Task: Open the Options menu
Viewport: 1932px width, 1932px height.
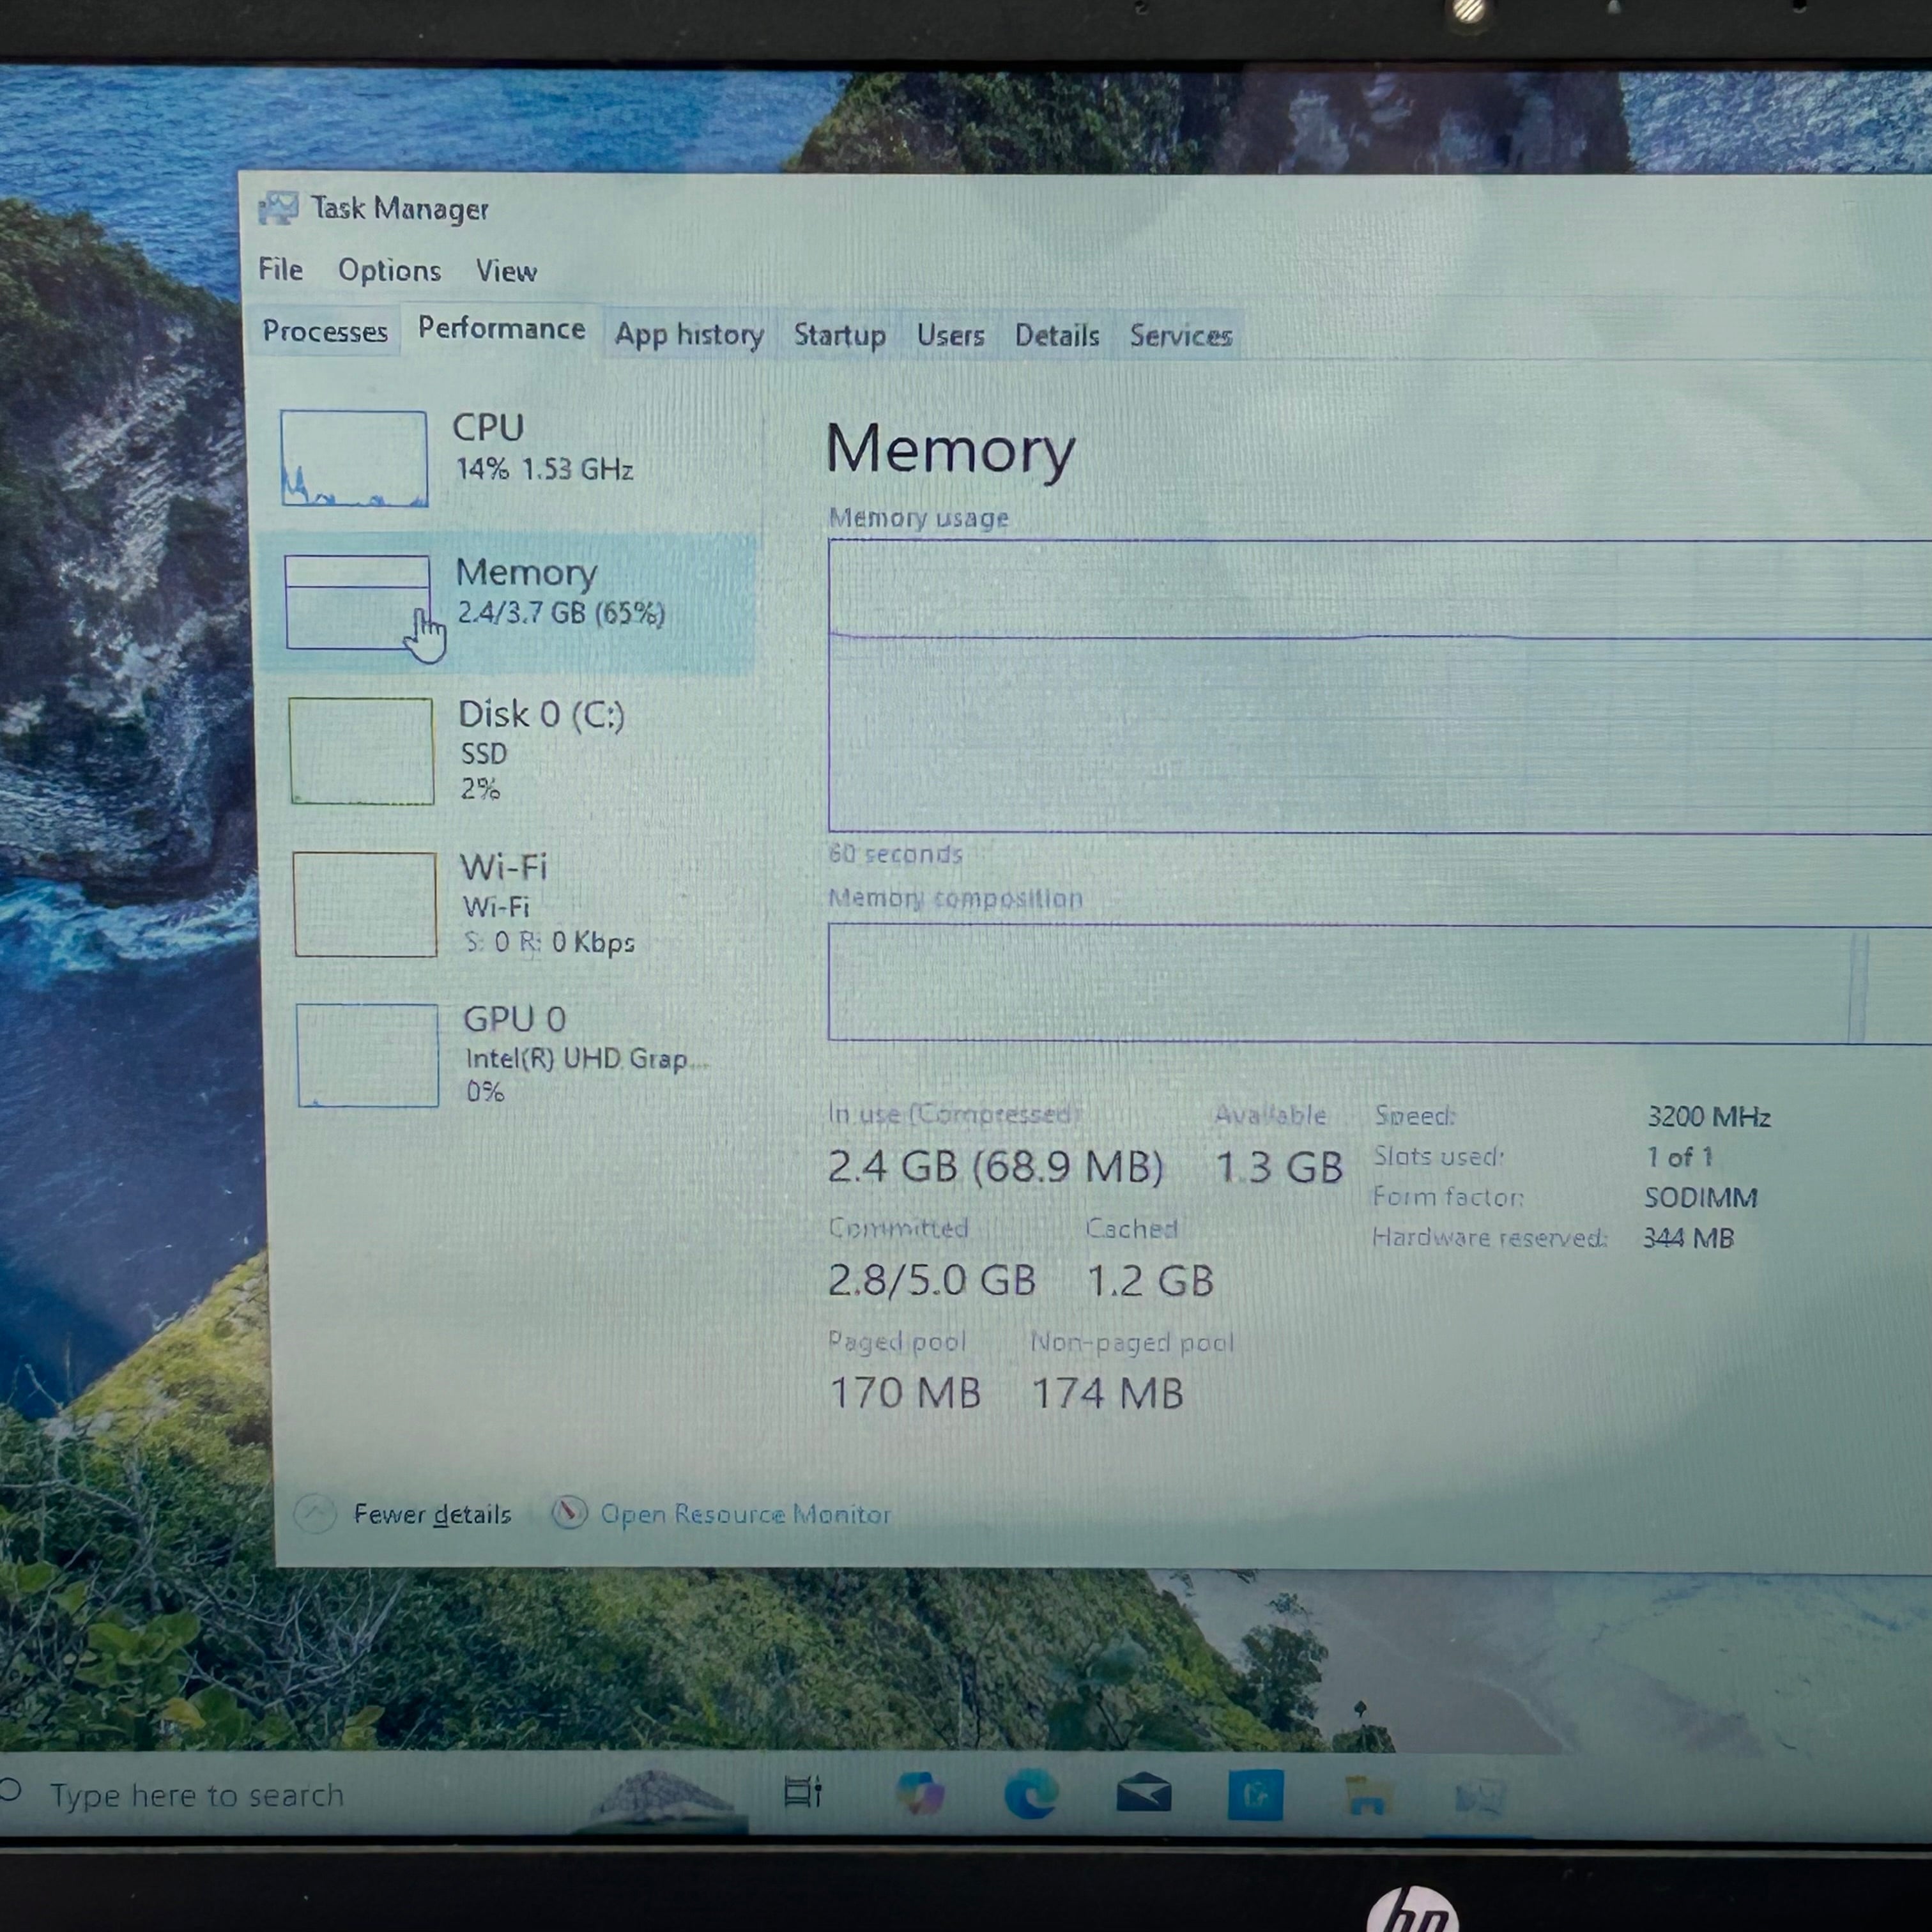Action: (x=389, y=270)
